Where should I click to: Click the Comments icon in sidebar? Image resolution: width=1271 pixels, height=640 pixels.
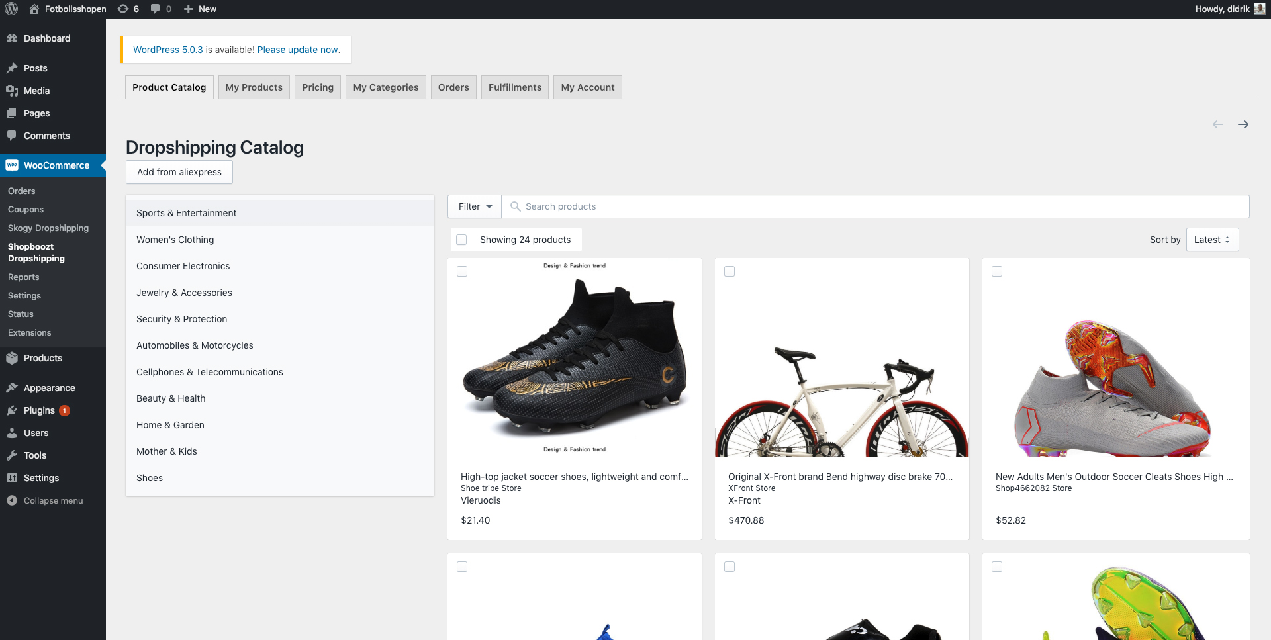tap(12, 136)
